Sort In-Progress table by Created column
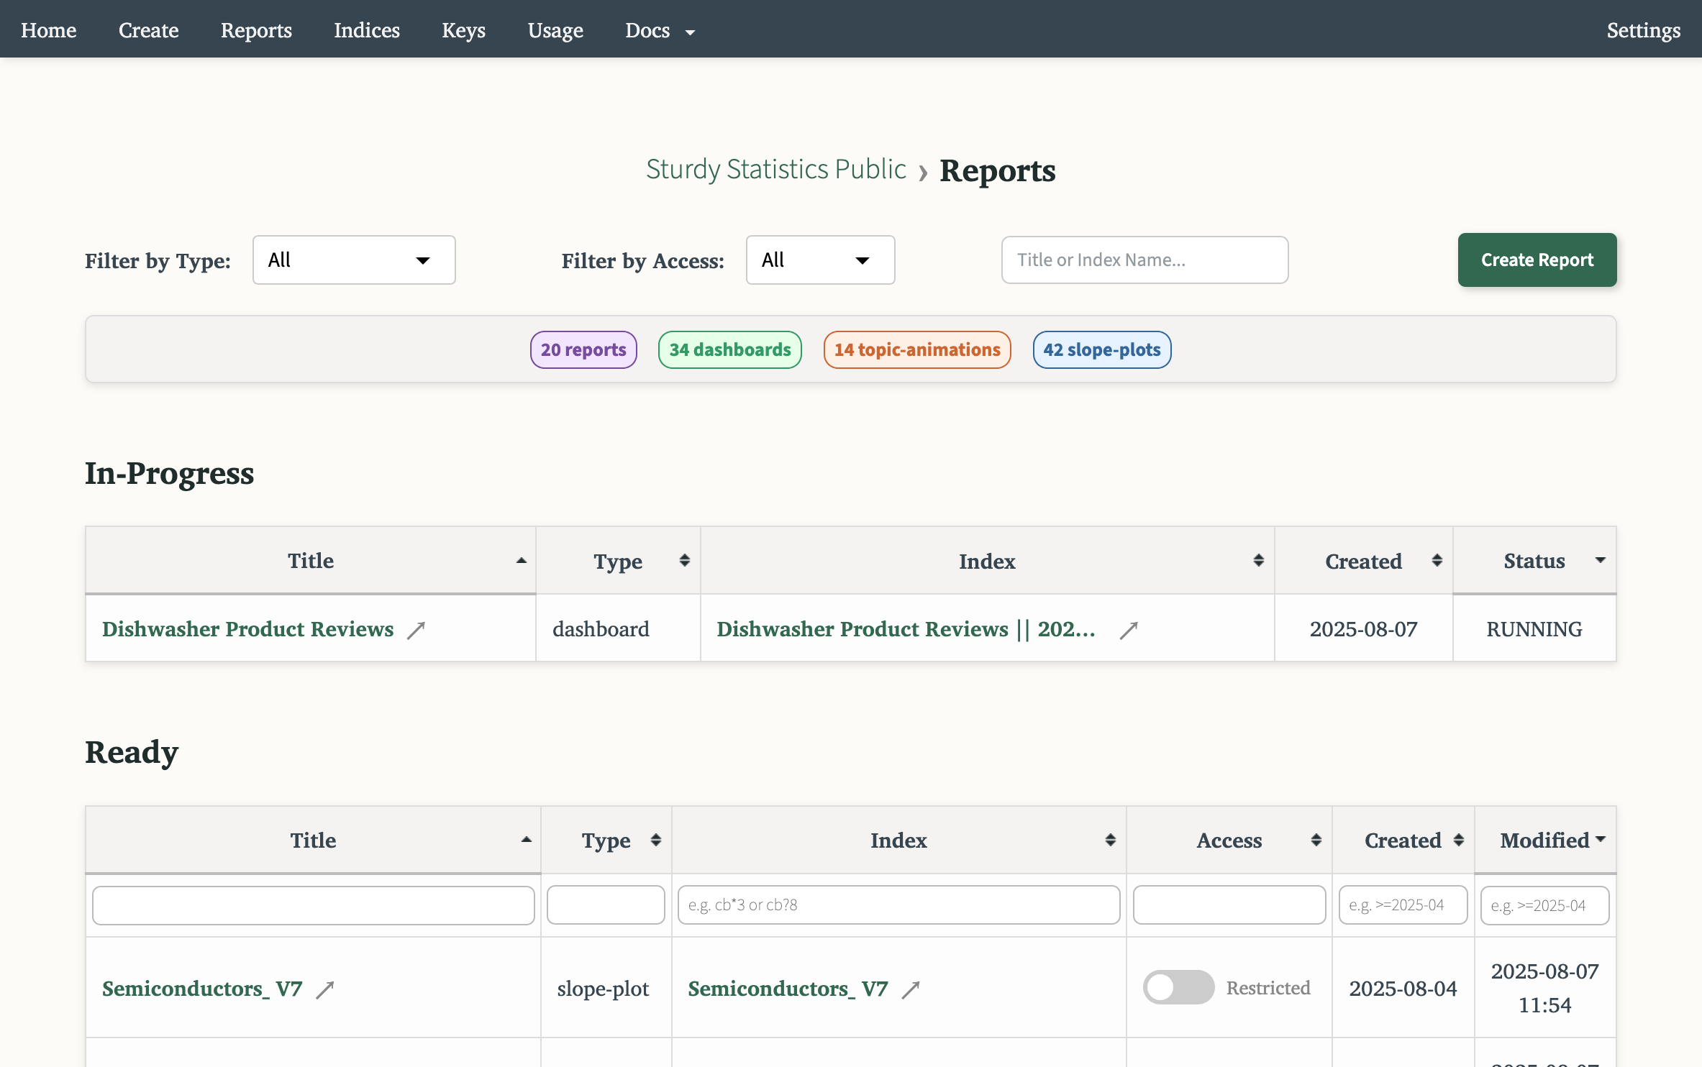The height and width of the screenshot is (1067, 1702). [x=1437, y=559]
